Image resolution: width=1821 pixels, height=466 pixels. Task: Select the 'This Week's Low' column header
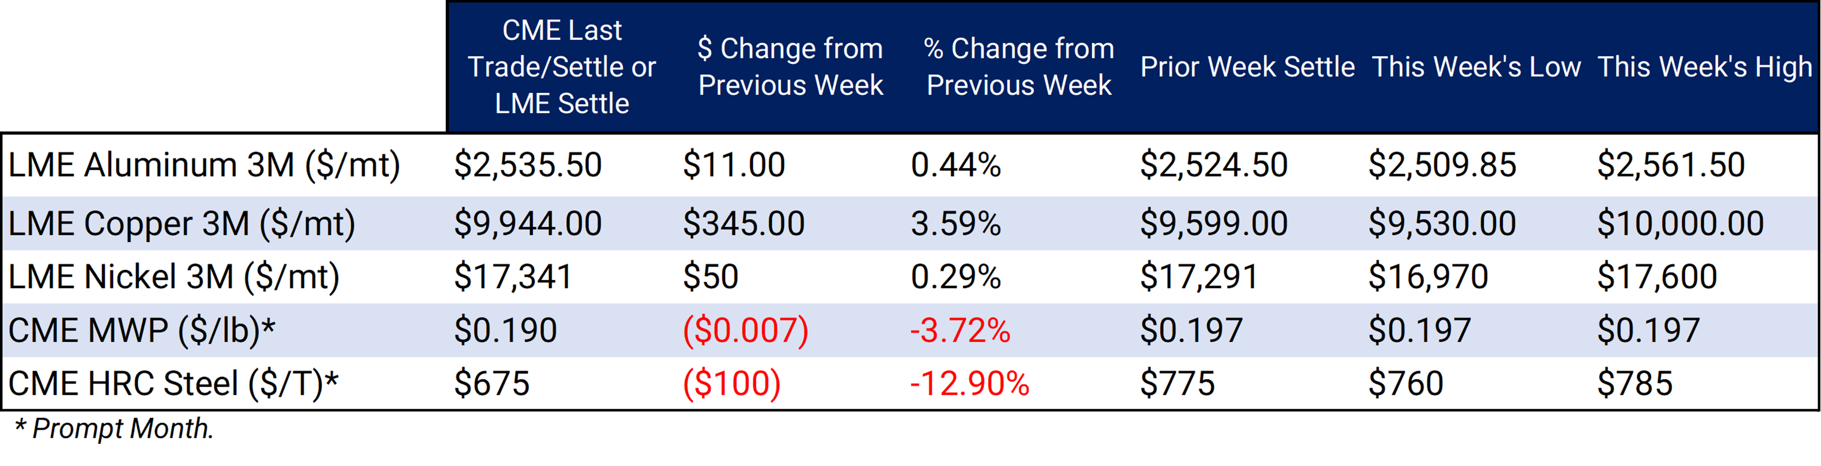[x=1476, y=67]
